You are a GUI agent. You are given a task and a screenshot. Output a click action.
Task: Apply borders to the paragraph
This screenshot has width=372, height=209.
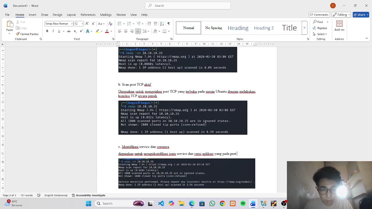click(164, 31)
